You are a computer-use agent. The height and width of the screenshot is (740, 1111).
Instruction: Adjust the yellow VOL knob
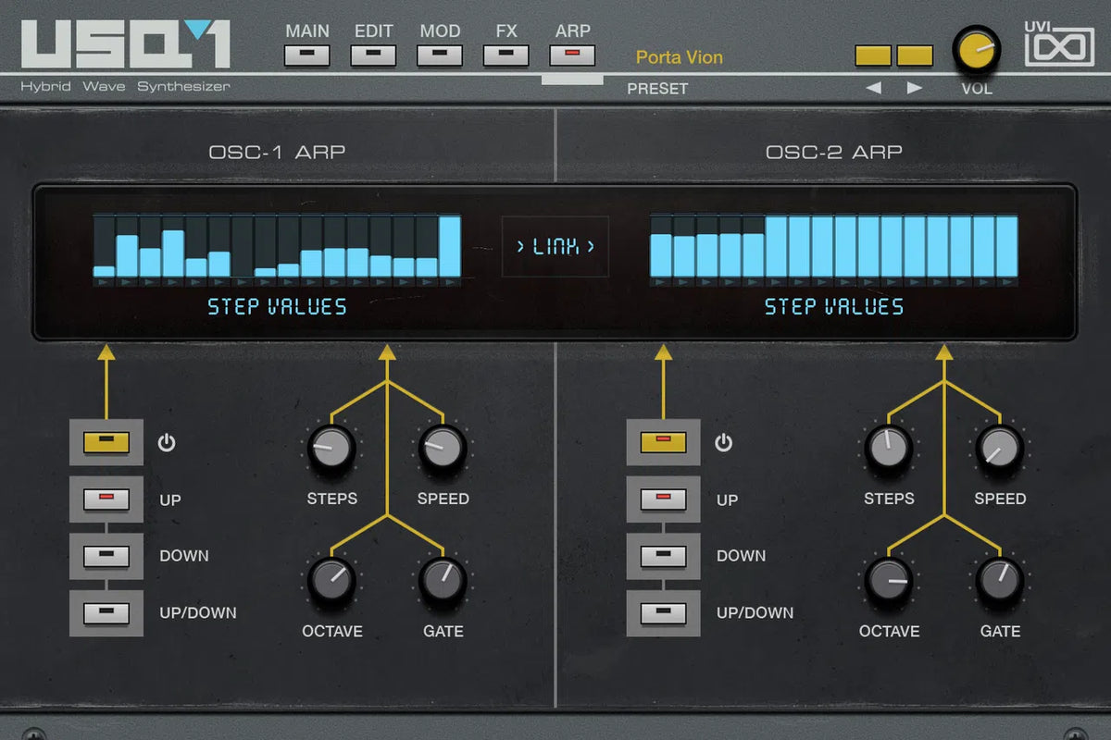pos(977,50)
